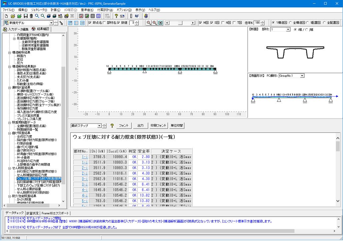Select 断面力 in the results tree

click(x=21, y=56)
